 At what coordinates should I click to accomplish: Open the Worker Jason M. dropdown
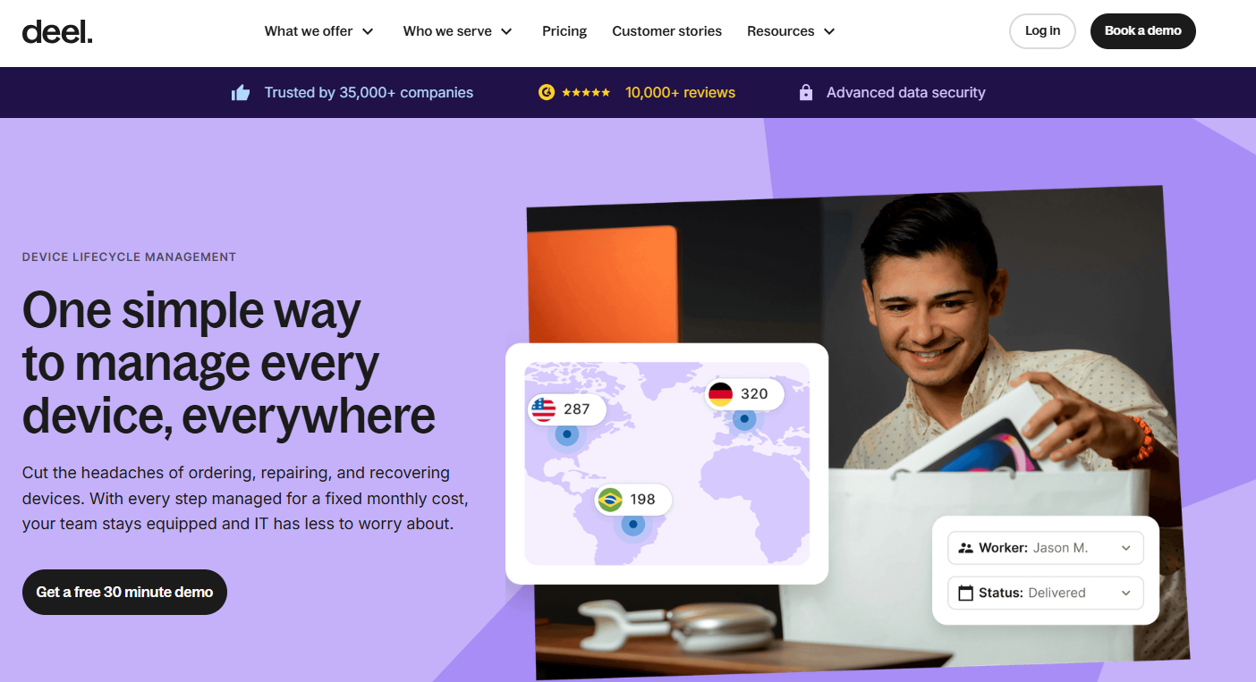point(1046,548)
